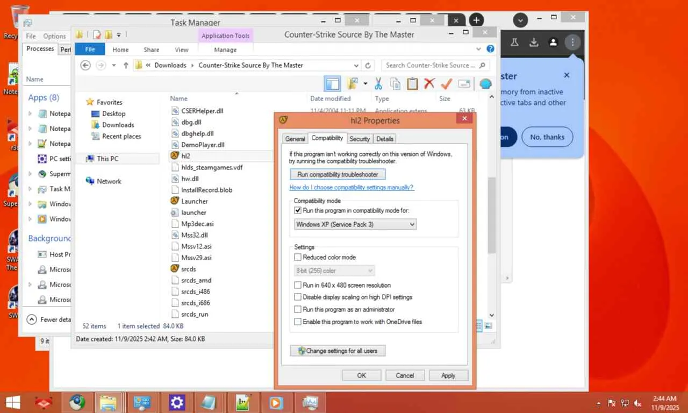
Task: Click the folder options icon in Explorer toolbar
Action: click(x=352, y=83)
